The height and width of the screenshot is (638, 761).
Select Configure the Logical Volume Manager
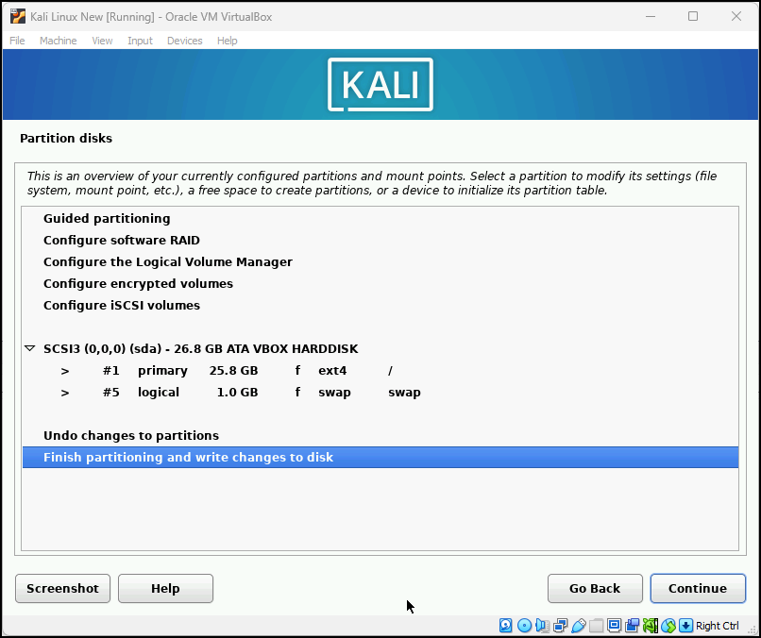[380, 262]
